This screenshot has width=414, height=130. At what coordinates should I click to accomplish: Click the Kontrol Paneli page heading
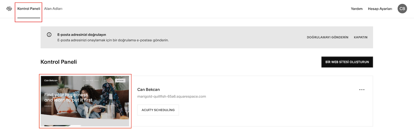tap(59, 62)
